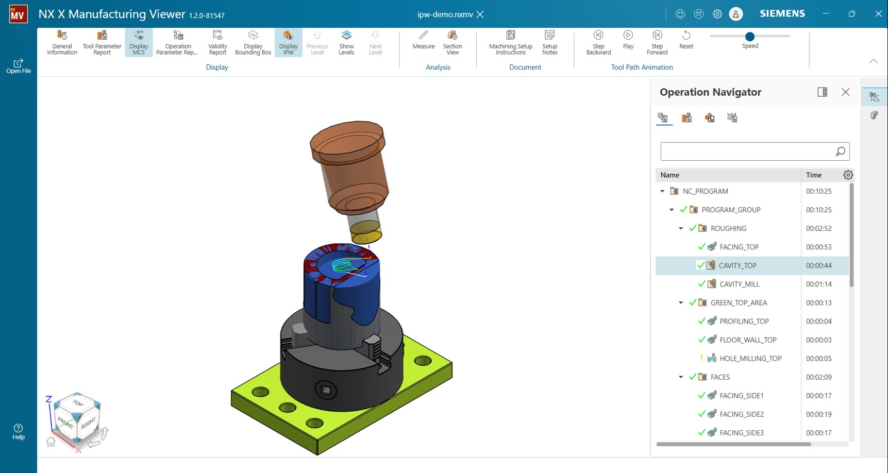Switch to machining method view tab
This screenshot has width=888, height=473.
click(x=732, y=118)
